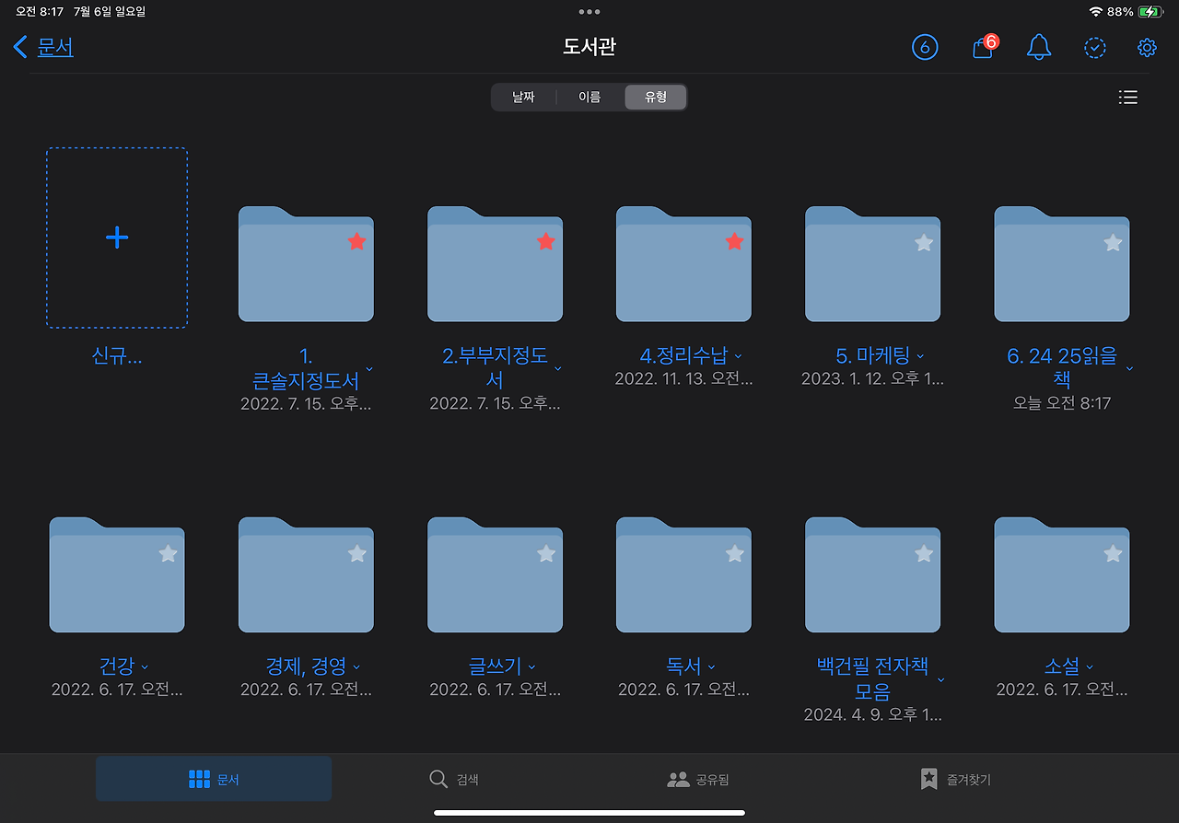
Task: Expand the chevron beside 6. 24 25읽을 책
Action: (1130, 368)
